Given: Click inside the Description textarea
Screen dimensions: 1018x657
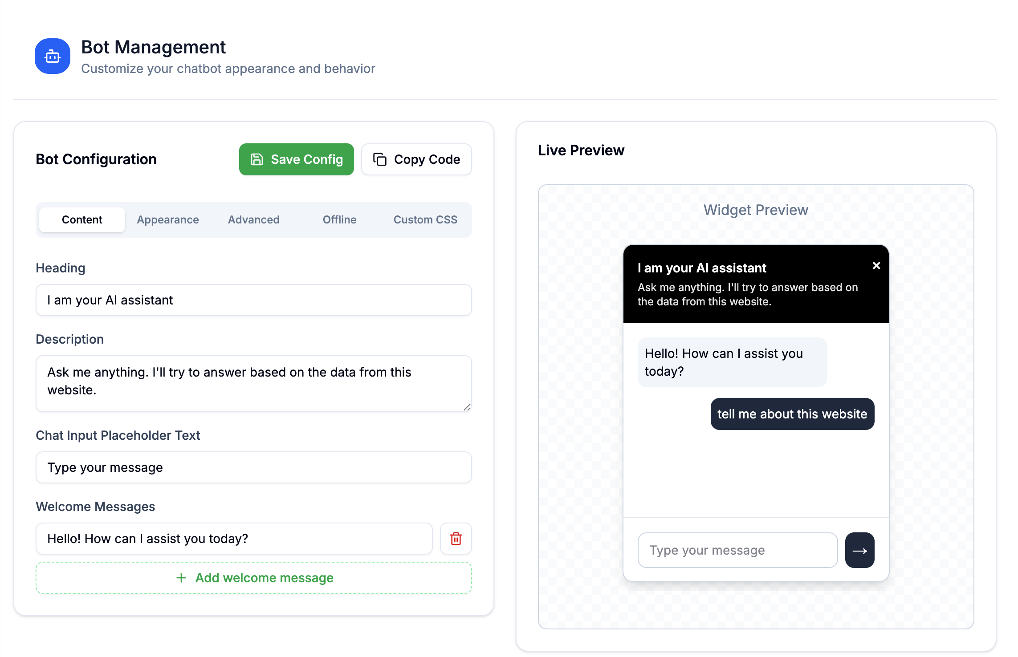Looking at the screenshot, I should [253, 383].
